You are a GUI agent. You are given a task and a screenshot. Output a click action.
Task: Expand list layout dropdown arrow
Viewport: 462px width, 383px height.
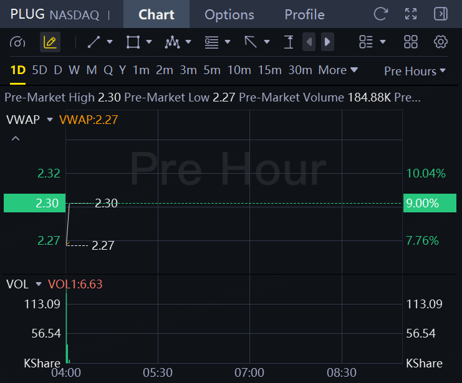(x=383, y=42)
